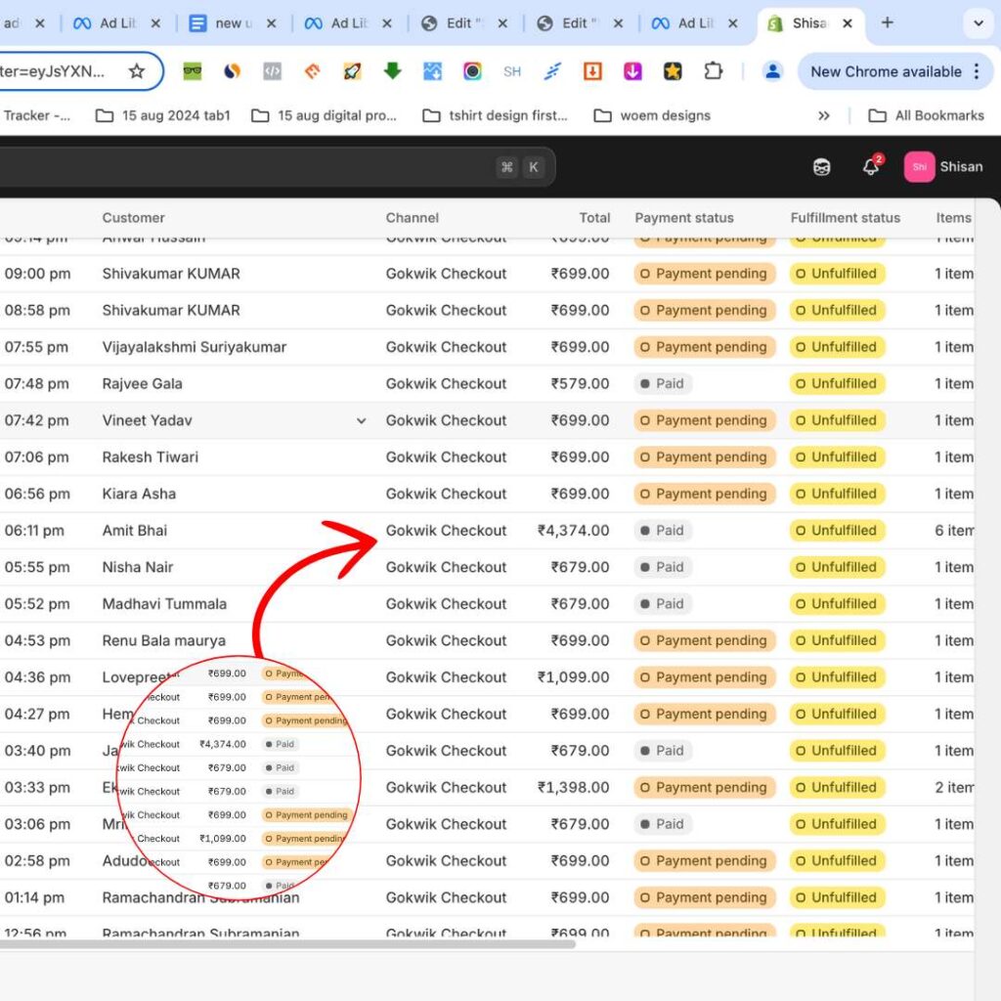Viewport: 1001px width, 1001px height.
Task: Bookmark this page with the star icon
Action: click(x=137, y=71)
